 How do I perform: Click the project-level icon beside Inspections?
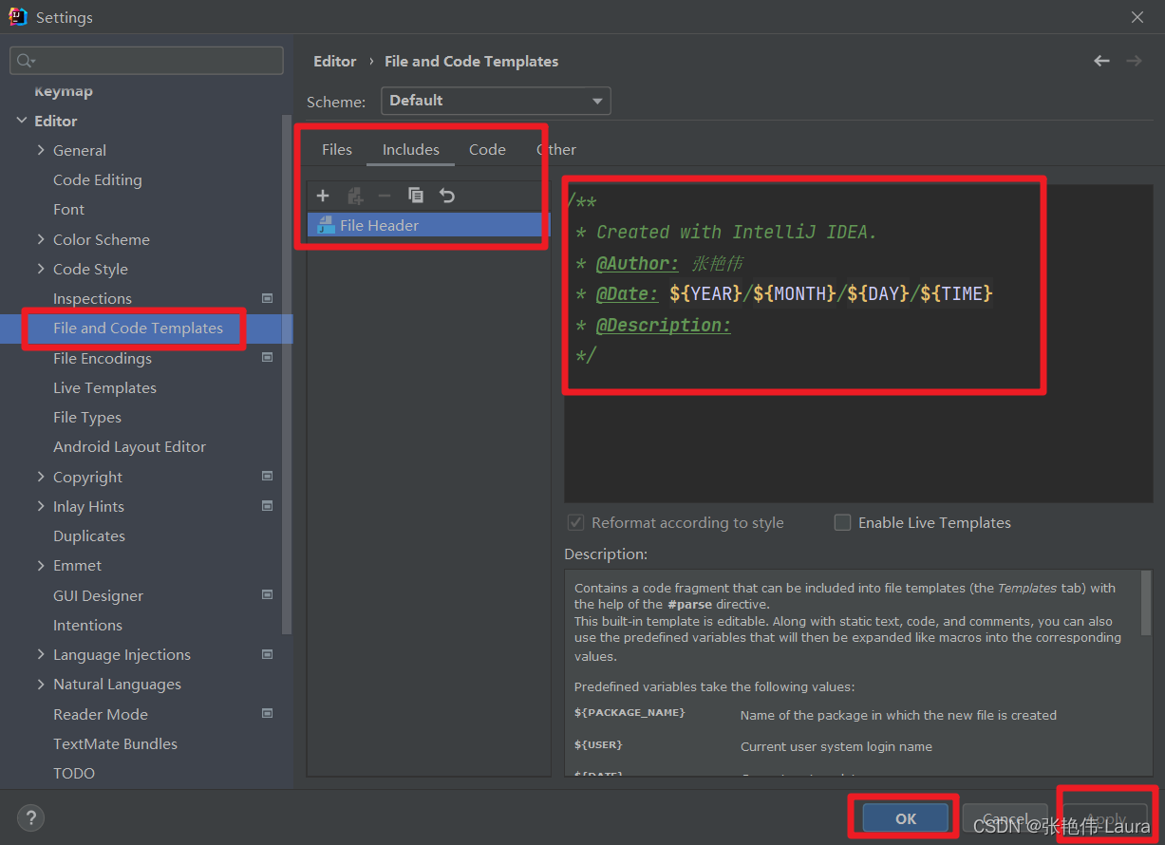tap(267, 298)
